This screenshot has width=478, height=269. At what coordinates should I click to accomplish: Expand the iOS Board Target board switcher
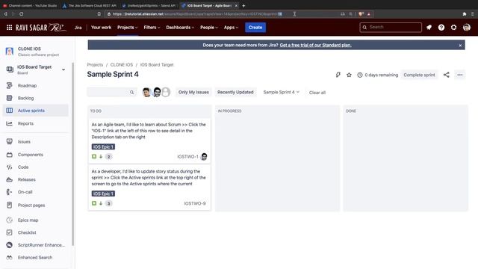point(63,69)
